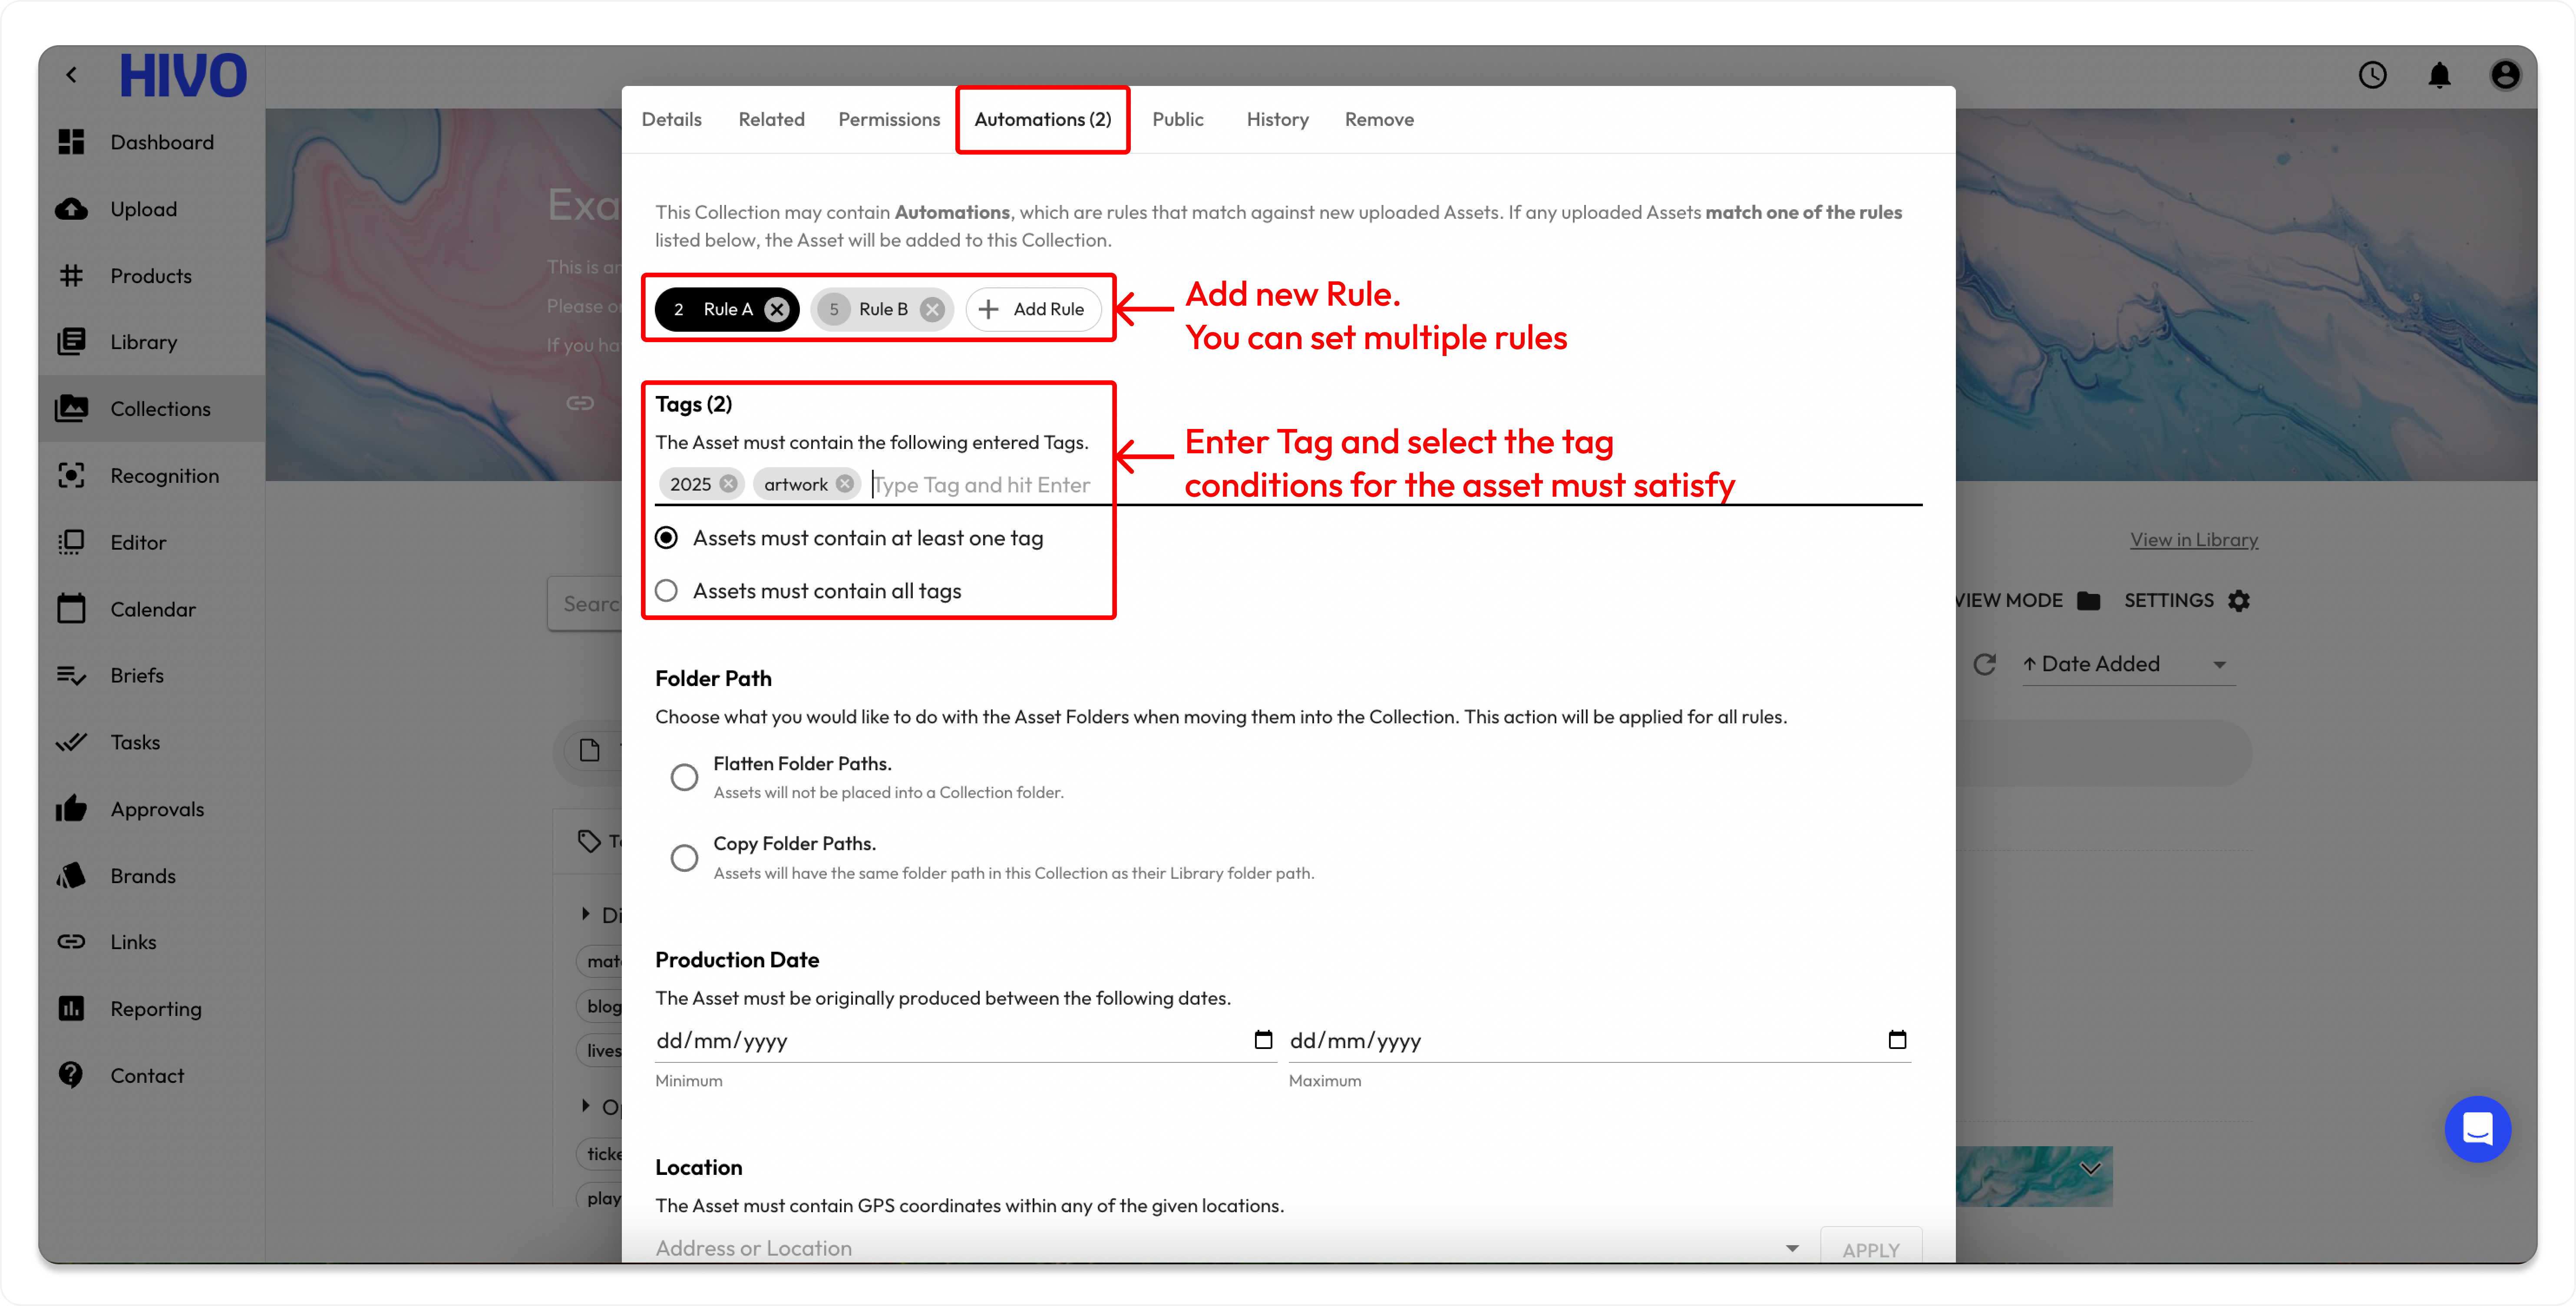Remove the artwork tag chip
Screen dimensions: 2576x1306
pyautogui.click(x=845, y=484)
